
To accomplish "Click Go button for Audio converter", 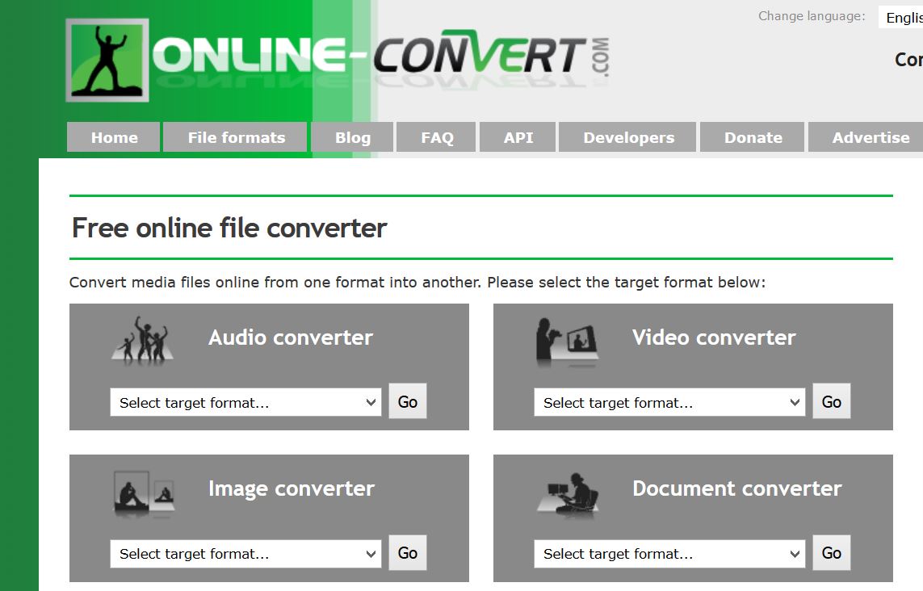I will 407,401.
